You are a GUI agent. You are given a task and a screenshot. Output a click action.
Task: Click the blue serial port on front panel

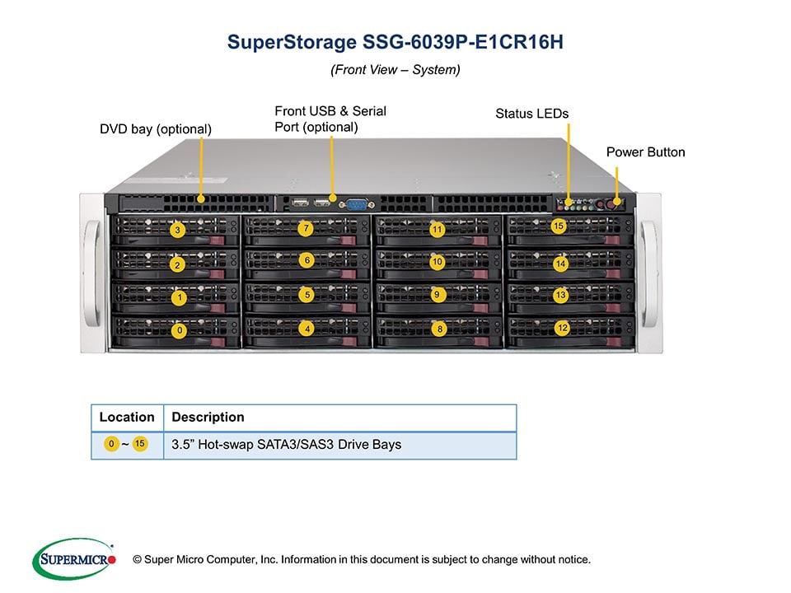pyautogui.click(x=357, y=203)
